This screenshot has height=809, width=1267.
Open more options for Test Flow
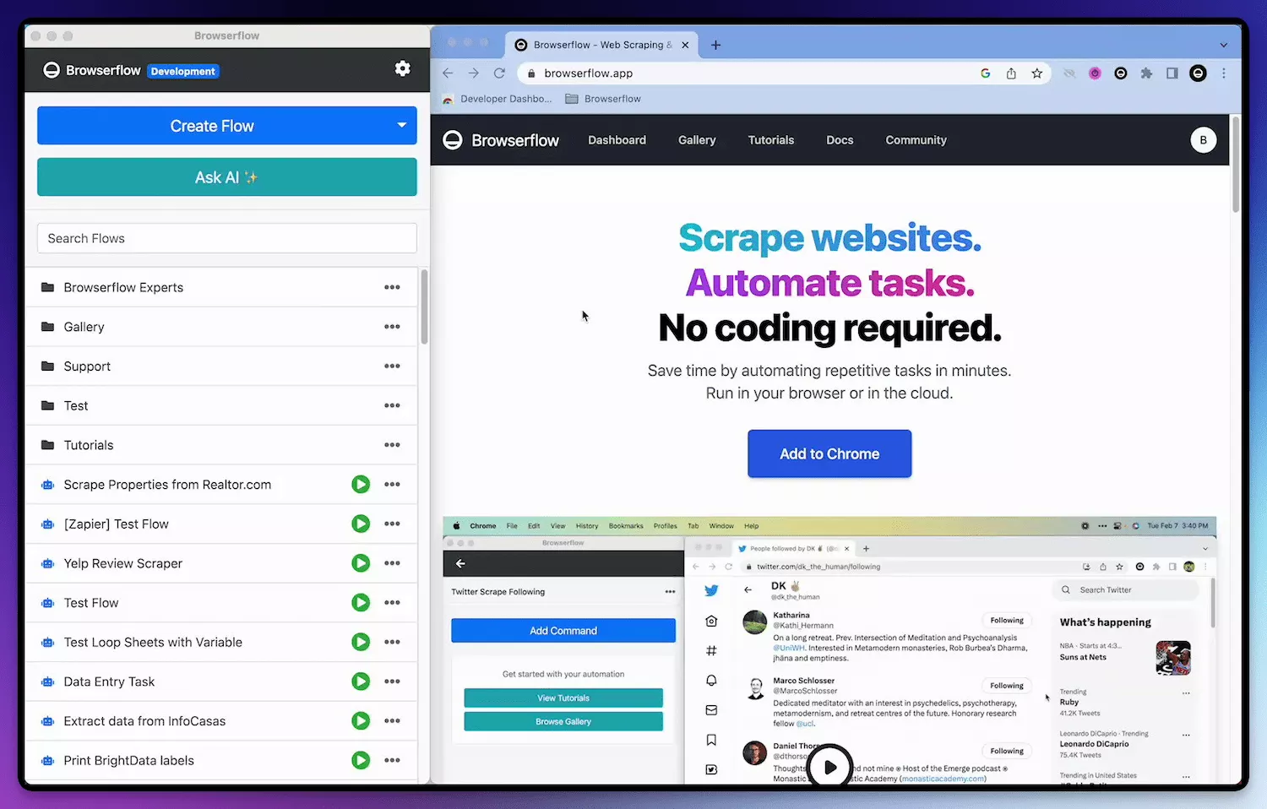[392, 603]
